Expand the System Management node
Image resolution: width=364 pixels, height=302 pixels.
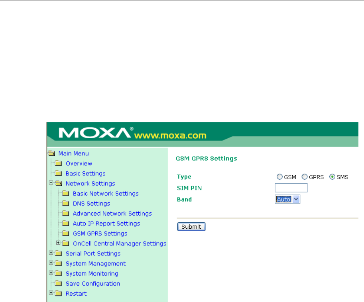tap(51, 263)
